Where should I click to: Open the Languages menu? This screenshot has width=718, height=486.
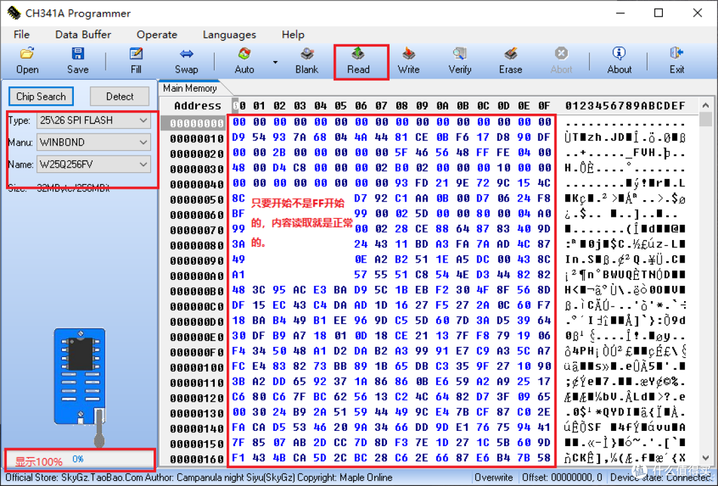click(229, 35)
